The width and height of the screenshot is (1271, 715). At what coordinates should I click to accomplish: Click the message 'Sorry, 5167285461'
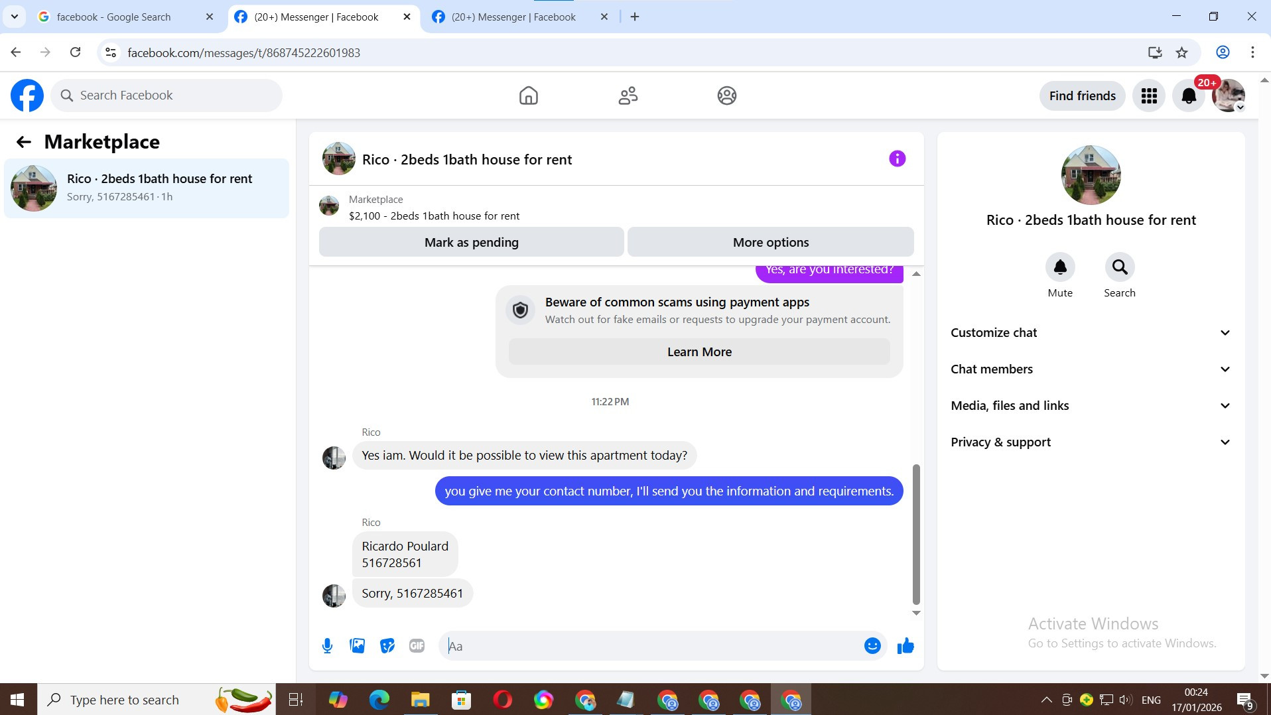click(x=413, y=594)
